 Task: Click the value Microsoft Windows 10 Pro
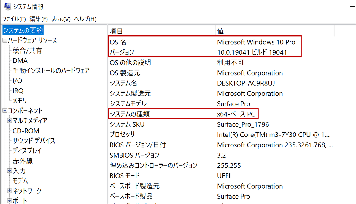coord(256,42)
